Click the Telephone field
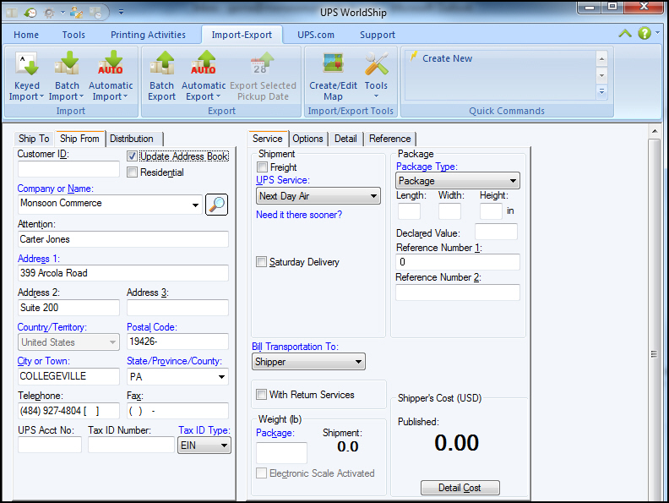This screenshot has width=669, height=503. click(x=68, y=411)
